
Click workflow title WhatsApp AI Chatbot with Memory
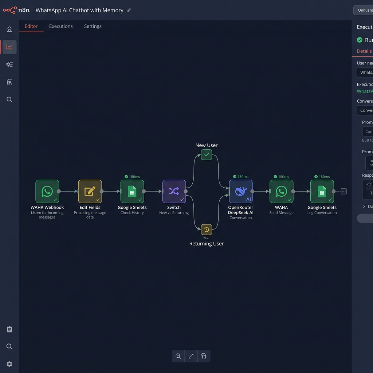click(x=79, y=10)
